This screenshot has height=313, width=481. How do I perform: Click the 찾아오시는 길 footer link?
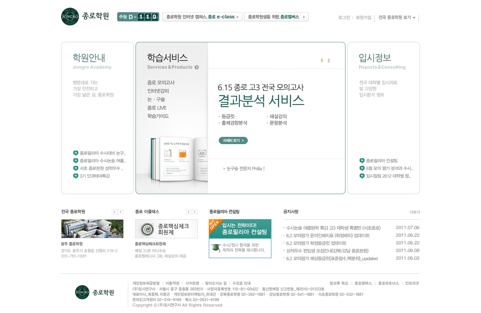[x=216, y=283]
